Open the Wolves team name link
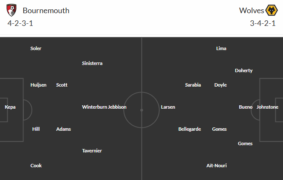This screenshot has height=180, width=283. (251, 11)
